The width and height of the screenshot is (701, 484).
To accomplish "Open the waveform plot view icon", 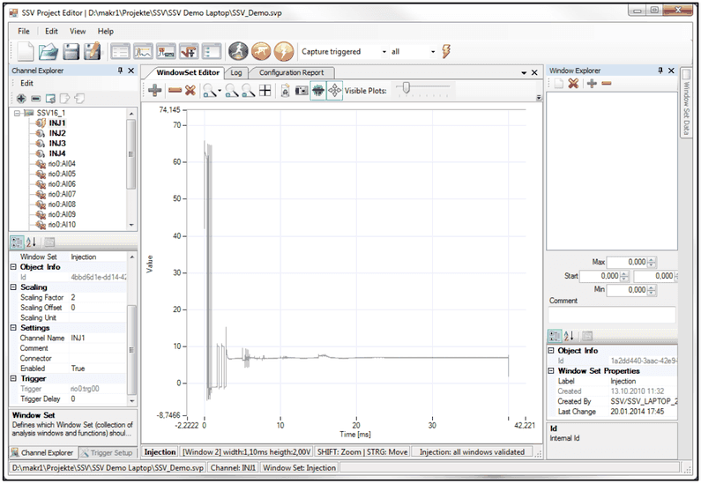I will [x=143, y=52].
